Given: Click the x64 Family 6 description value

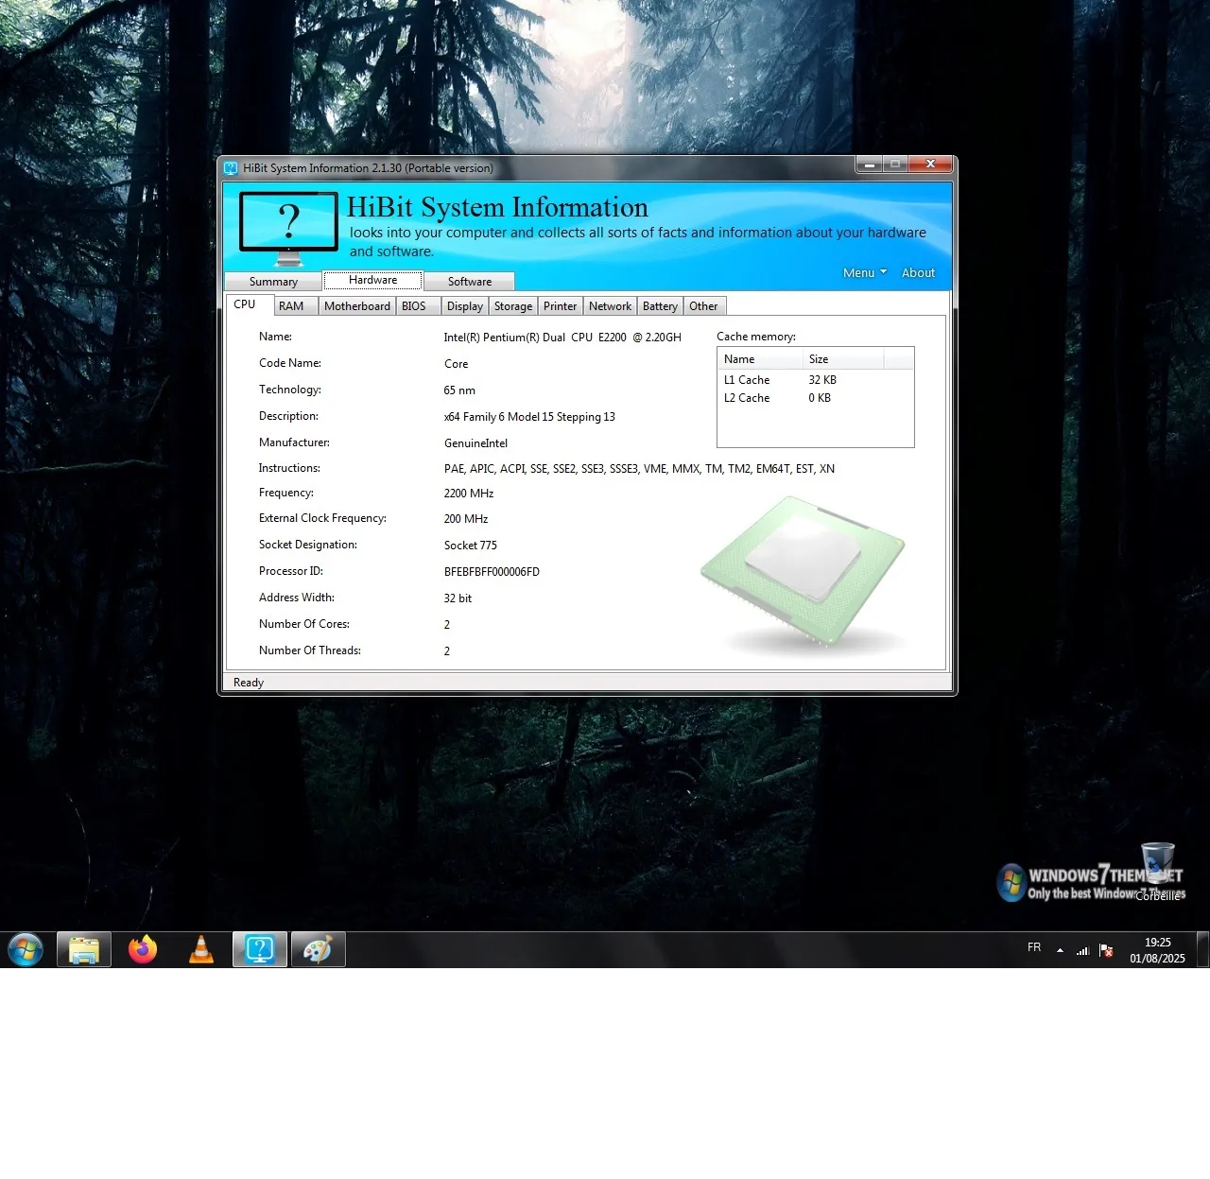Looking at the screenshot, I should [529, 417].
